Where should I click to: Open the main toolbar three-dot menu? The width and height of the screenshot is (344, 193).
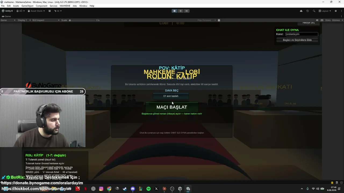point(341,11)
